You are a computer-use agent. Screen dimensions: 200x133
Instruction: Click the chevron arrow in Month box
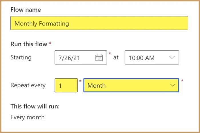pos(173,85)
